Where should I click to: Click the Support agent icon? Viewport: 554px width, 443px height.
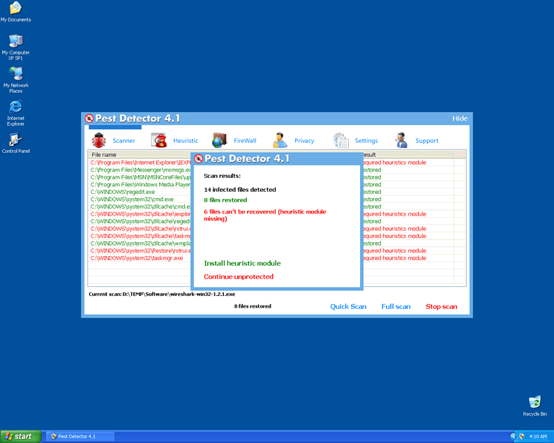(401, 140)
